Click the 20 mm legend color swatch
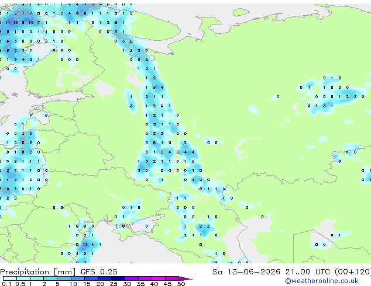Viewport: 371px width, 286px height. [104, 278]
